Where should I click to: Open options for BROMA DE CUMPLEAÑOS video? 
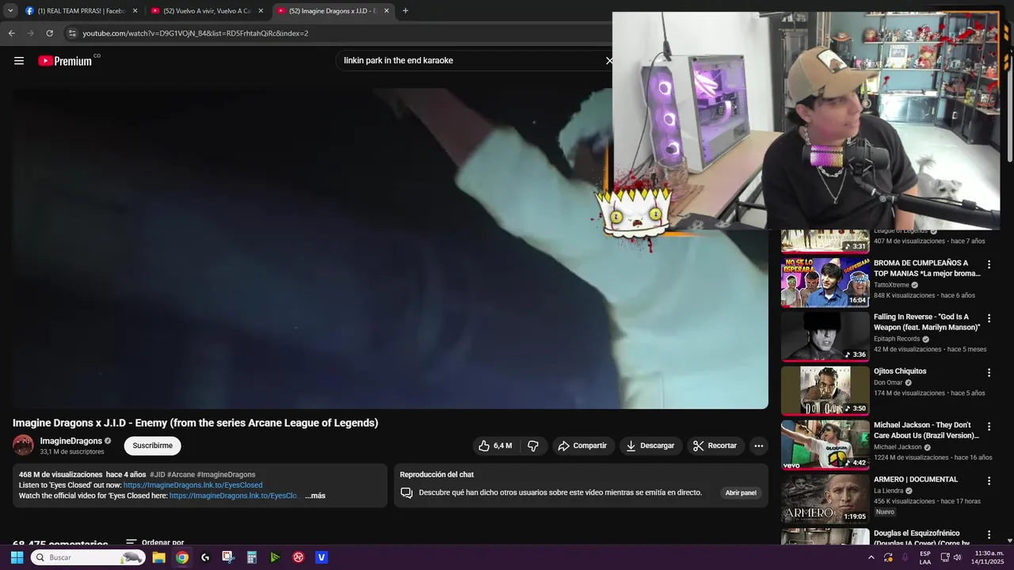point(989,264)
